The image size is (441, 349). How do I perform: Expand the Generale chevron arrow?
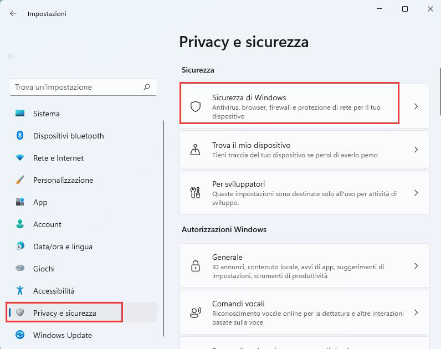pos(416,266)
